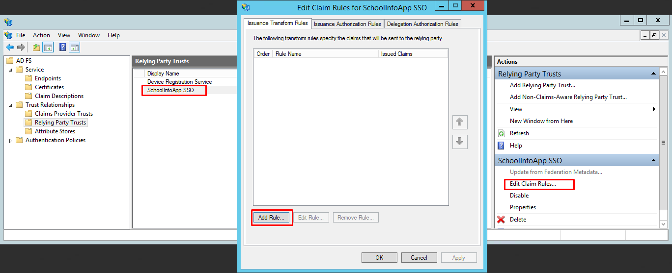Click the Issued Claims column header
The image size is (672, 273).
pos(413,54)
